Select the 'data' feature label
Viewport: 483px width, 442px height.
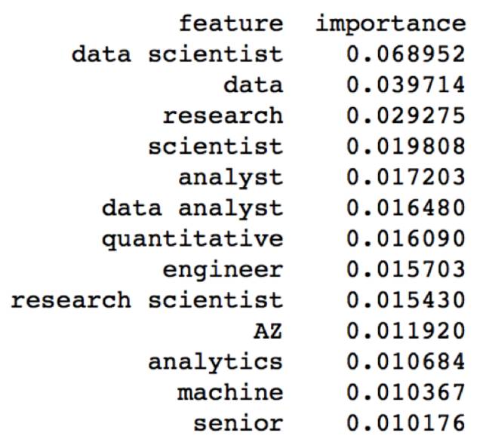254,85
